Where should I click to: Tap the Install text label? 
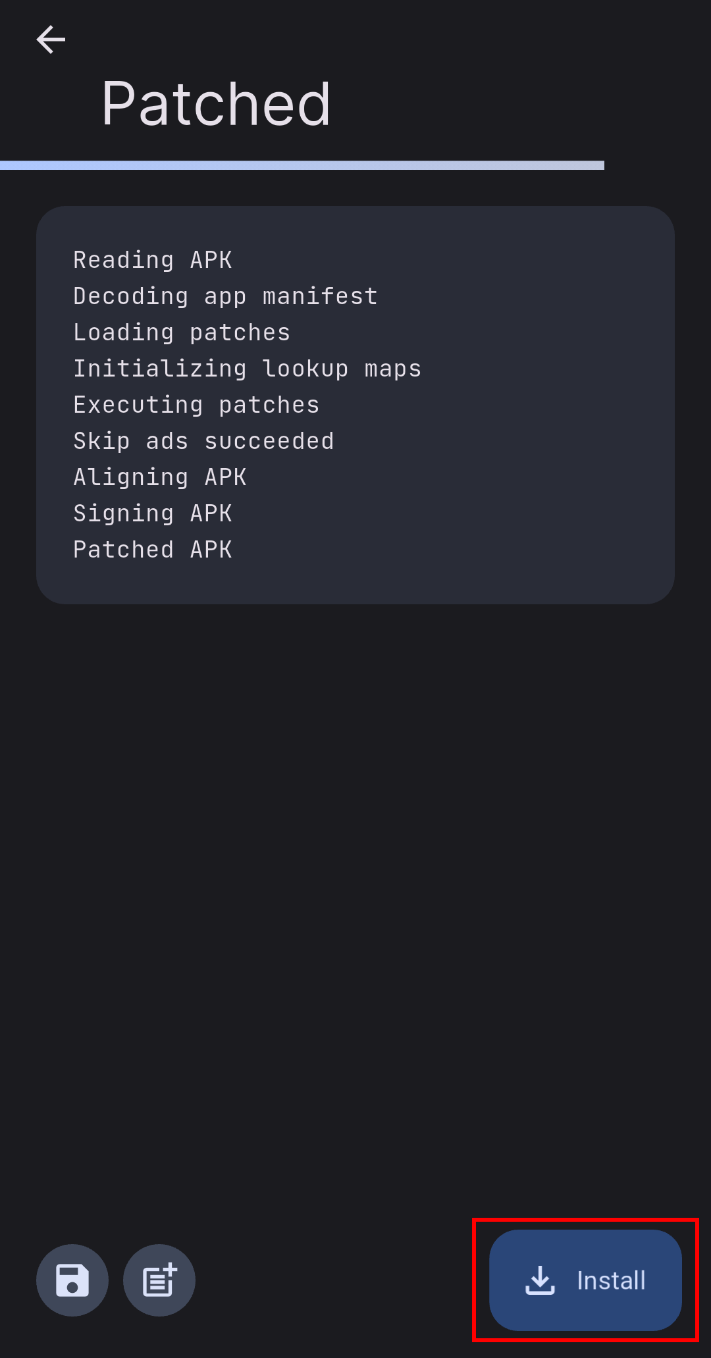click(x=611, y=1280)
